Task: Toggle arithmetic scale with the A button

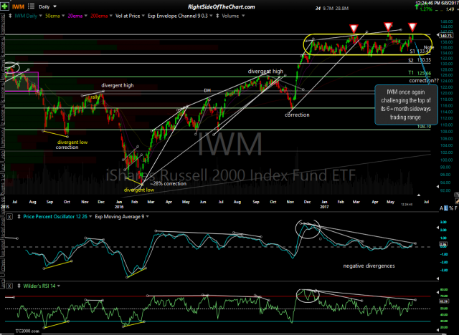Action: tap(442, 208)
